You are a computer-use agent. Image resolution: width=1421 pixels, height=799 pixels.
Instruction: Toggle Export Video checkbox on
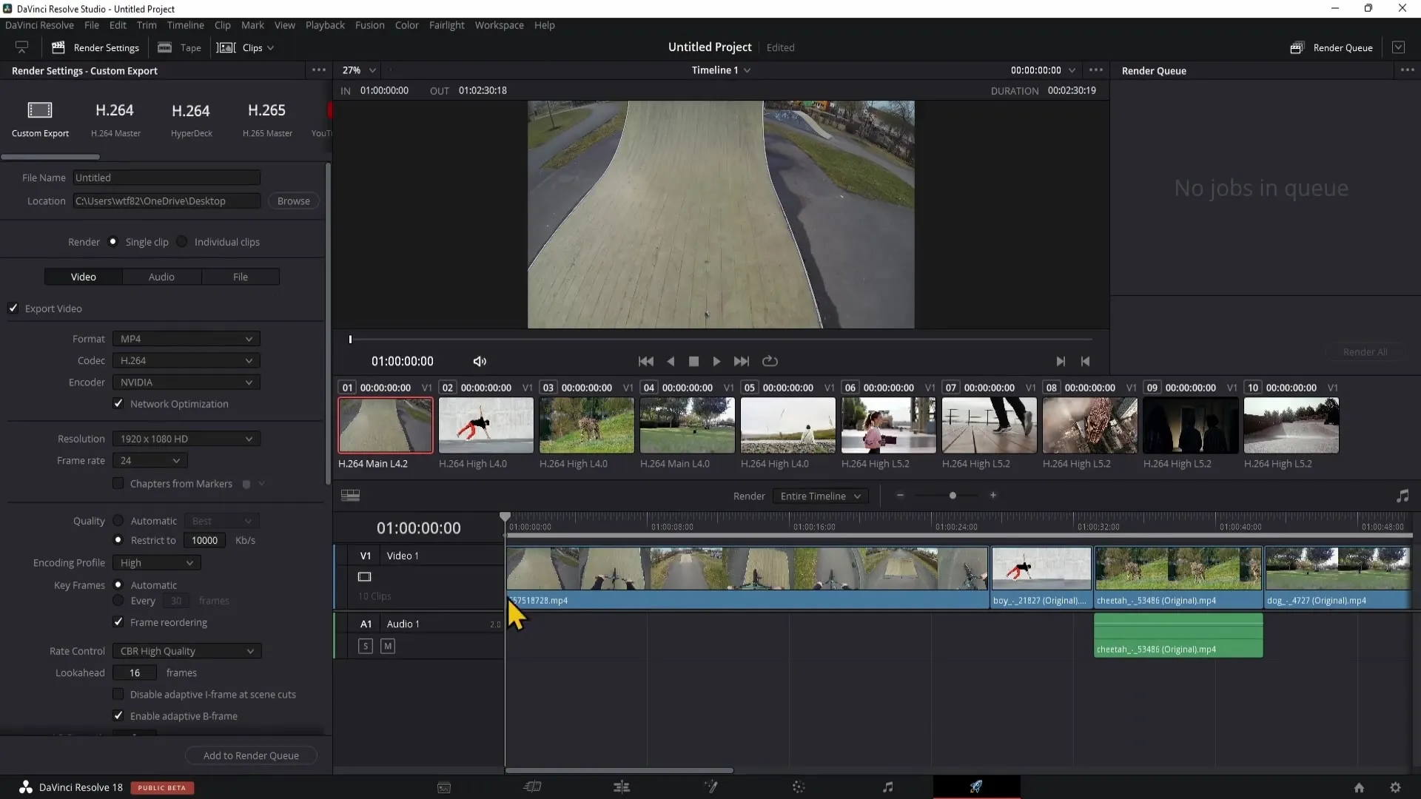13,309
